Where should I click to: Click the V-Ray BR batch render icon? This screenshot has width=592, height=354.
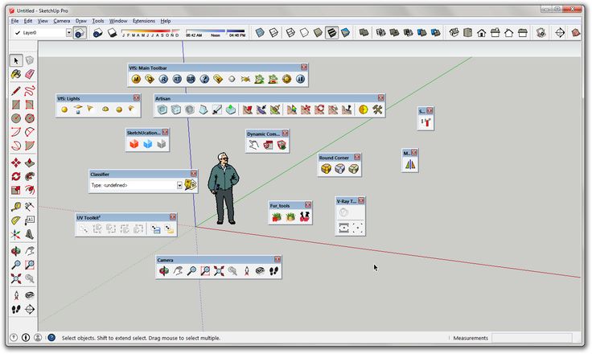pos(191,79)
